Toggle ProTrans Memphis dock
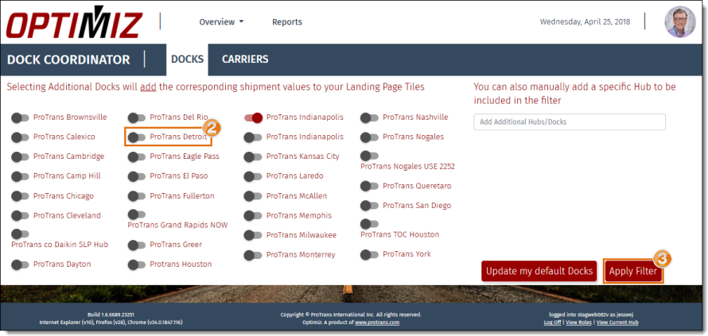This screenshot has width=708, height=336. tap(253, 216)
